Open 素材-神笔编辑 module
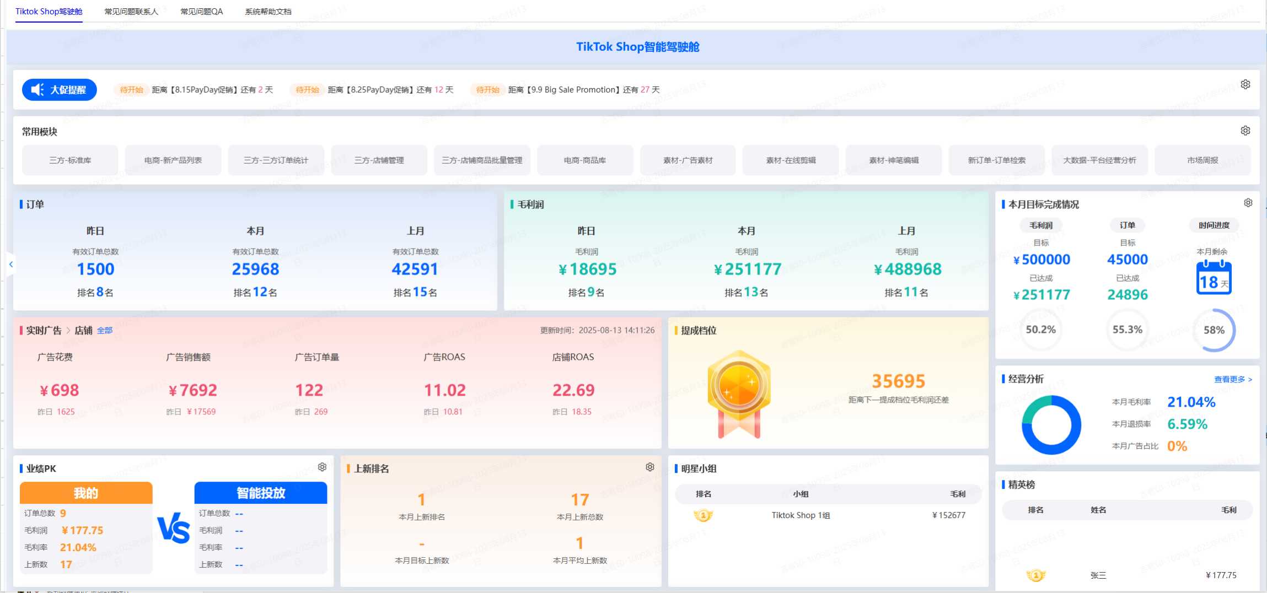 pos(894,160)
